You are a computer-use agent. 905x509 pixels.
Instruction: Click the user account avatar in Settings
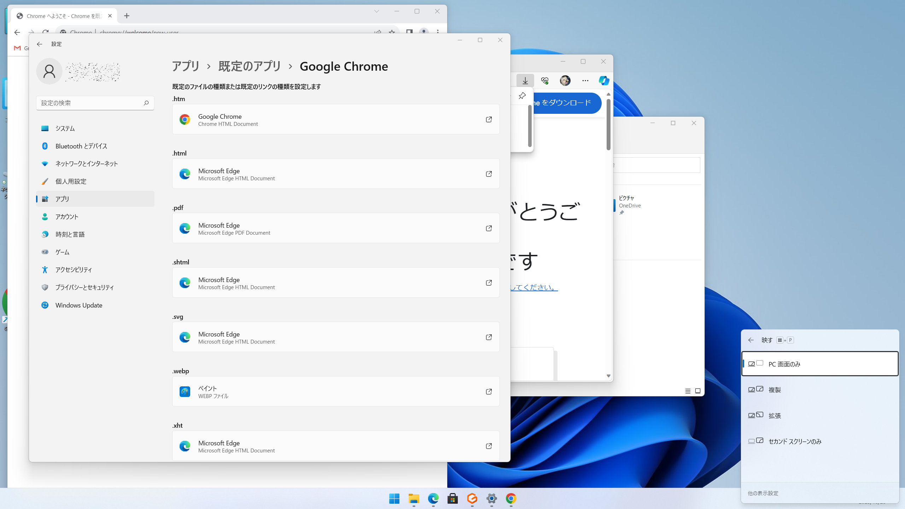[49, 71]
